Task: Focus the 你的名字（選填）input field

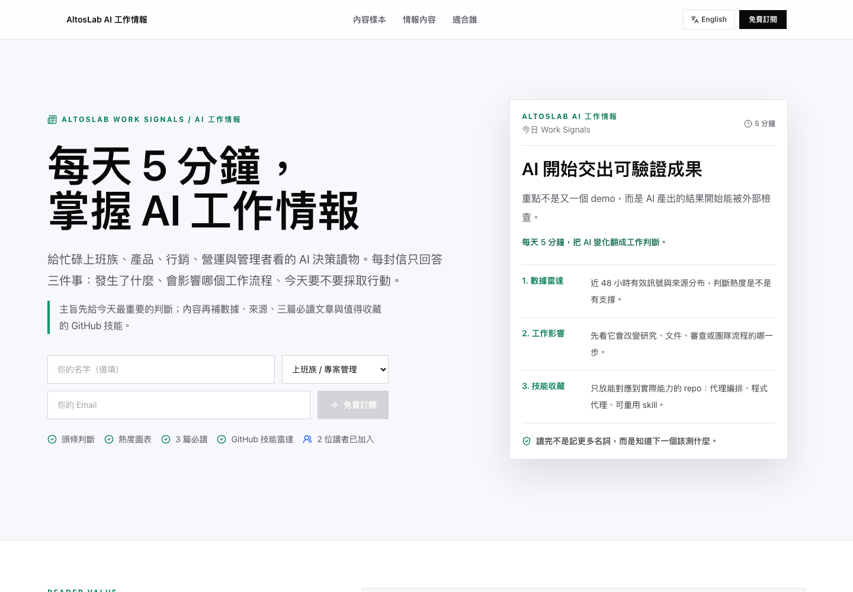Action: (161, 369)
